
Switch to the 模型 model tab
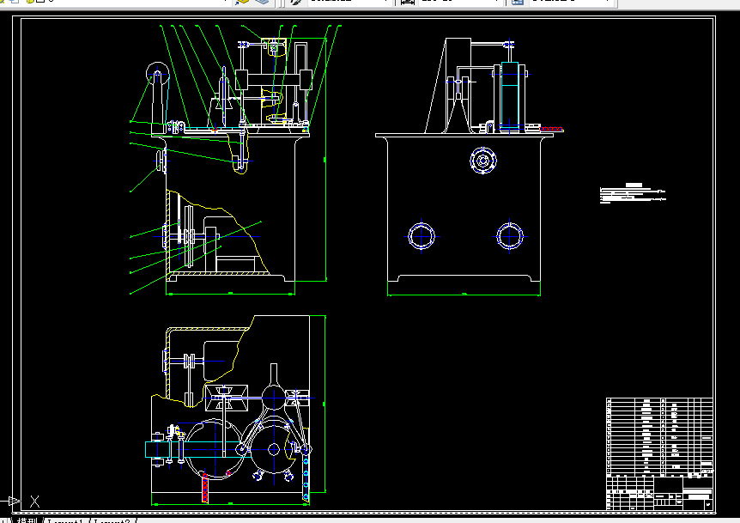point(27,520)
